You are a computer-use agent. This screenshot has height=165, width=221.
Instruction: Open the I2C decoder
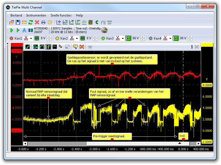(x=103, y=23)
